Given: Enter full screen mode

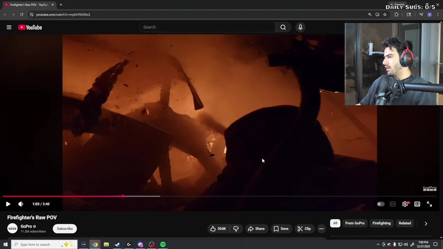Looking at the screenshot, I should (x=430, y=204).
